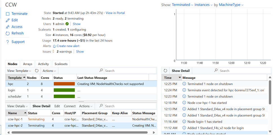The image size is (275, 135).
Task: Refresh the event log panel
Action: (165, 71)
